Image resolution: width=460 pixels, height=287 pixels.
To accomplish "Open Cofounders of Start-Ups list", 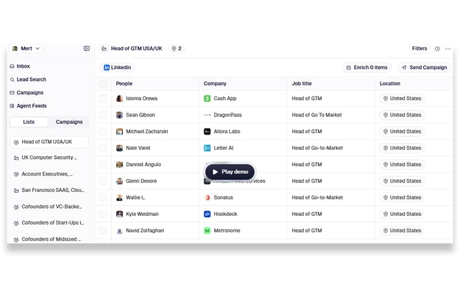I will [x=49, y=223].
